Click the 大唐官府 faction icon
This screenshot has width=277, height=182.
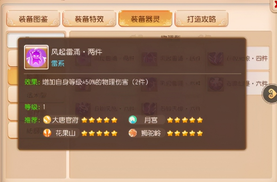(x=47, y=120)
